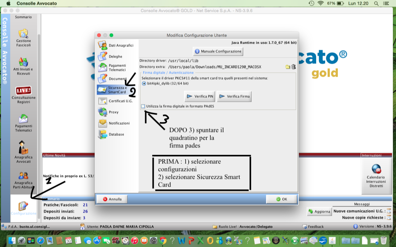Image resolution: width=396 pixels, height=247 pixels.
Task: Open the Documenti settings section
Action: [112, 79]
